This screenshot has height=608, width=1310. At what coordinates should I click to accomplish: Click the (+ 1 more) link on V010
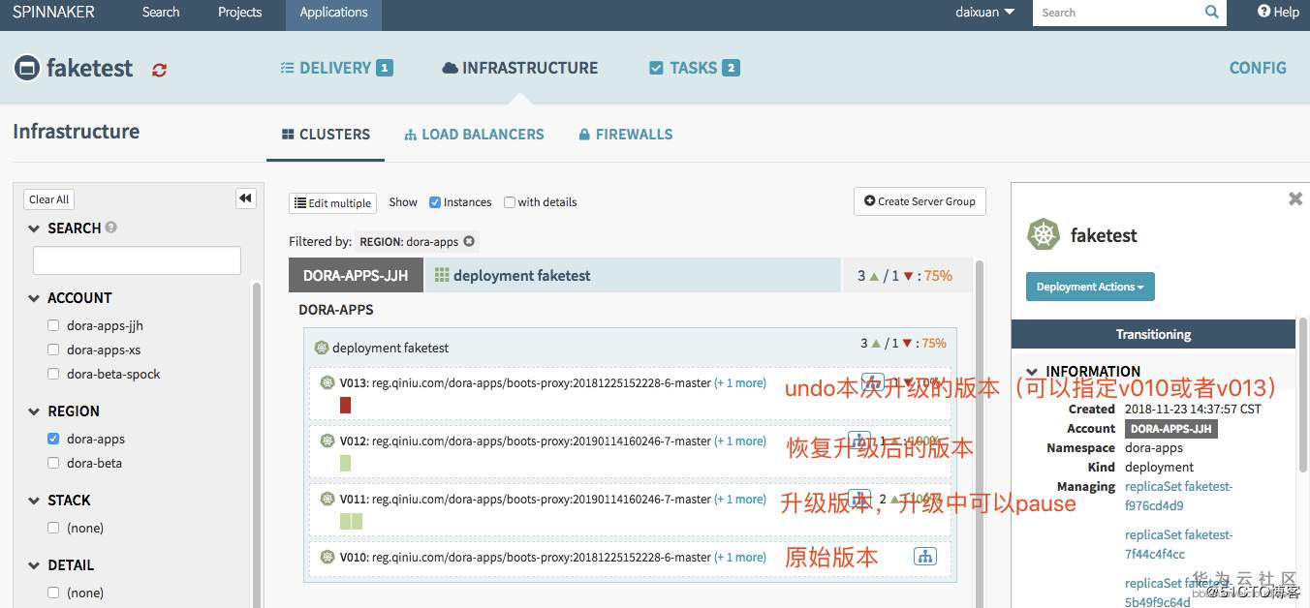click(740, 558)
